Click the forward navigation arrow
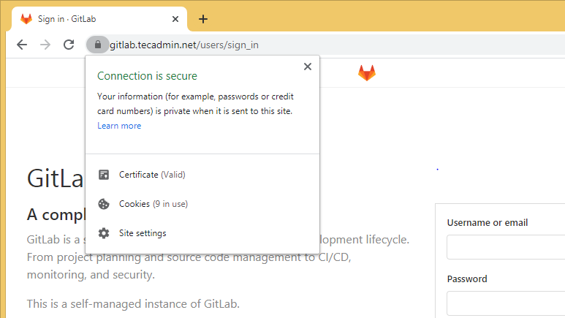 45,45
